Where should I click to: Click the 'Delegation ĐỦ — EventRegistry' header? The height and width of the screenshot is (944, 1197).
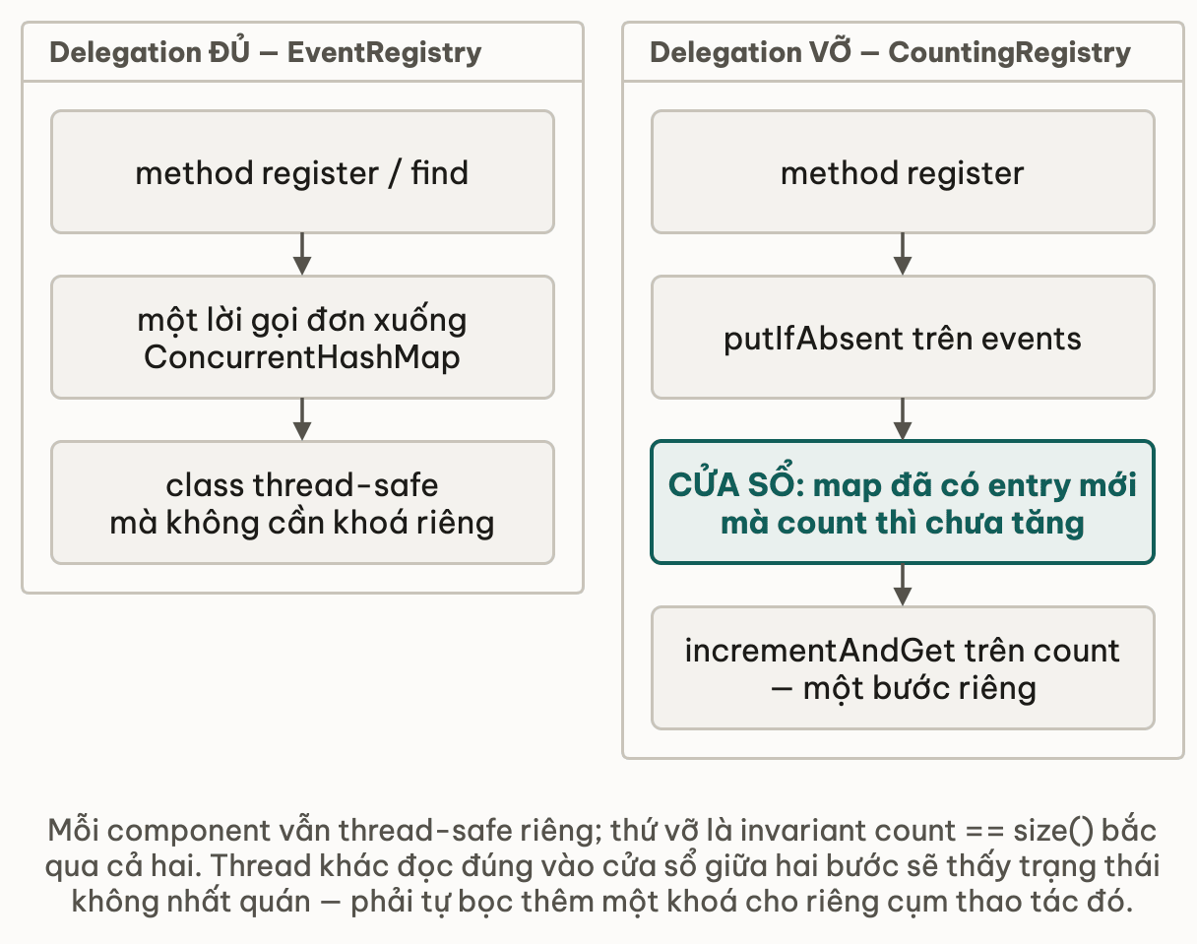click(266, 52)
